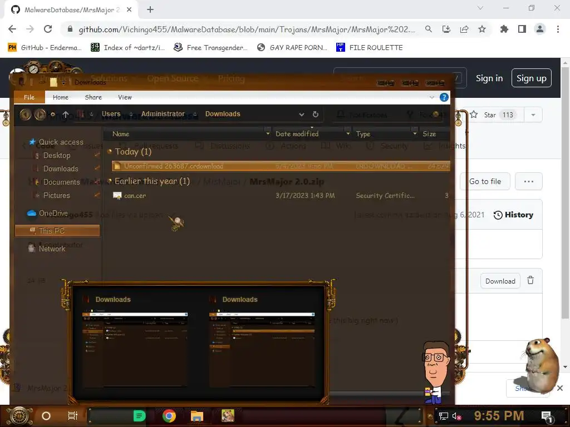Open the Chrome profile avatar

point(540,29)
